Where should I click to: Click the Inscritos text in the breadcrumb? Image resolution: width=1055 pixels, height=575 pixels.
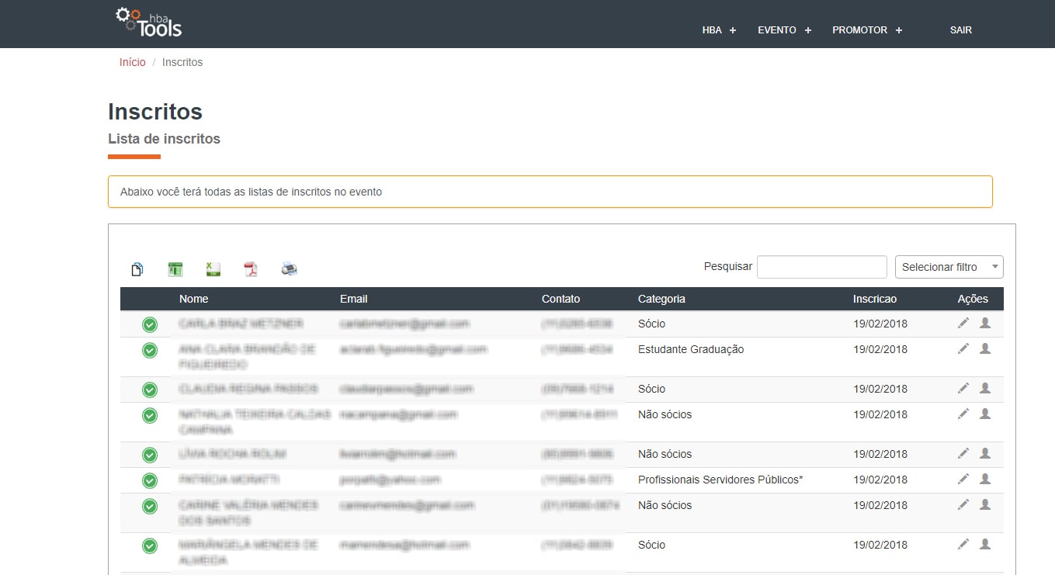[182, 62]
